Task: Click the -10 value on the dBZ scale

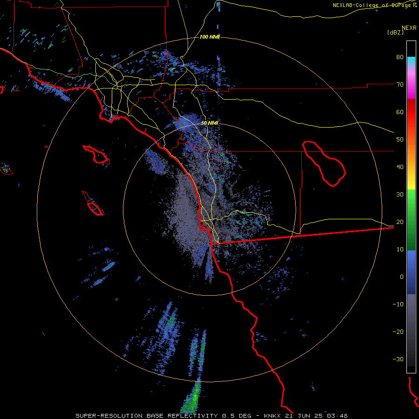Action: click(398, 304)
